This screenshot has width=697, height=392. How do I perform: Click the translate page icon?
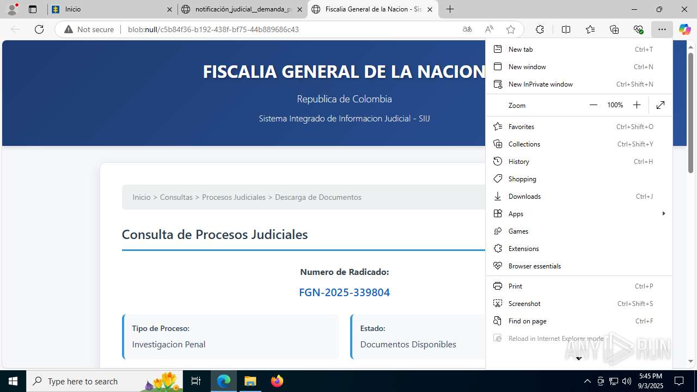pyautogui.click(x=467, y=29)
